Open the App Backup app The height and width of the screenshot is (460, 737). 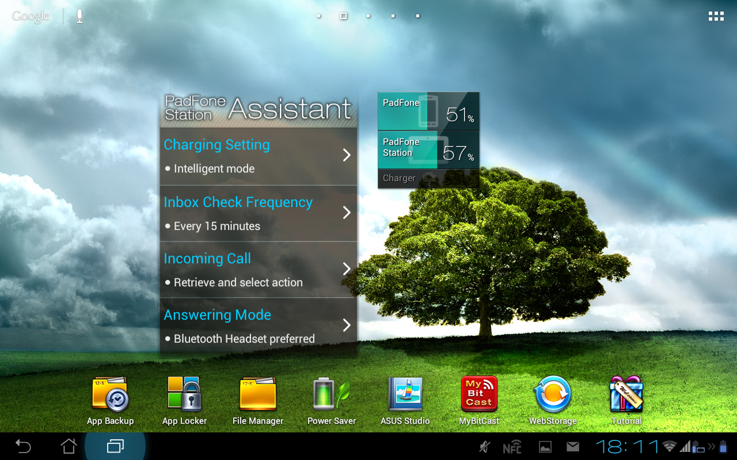[110, 401]
